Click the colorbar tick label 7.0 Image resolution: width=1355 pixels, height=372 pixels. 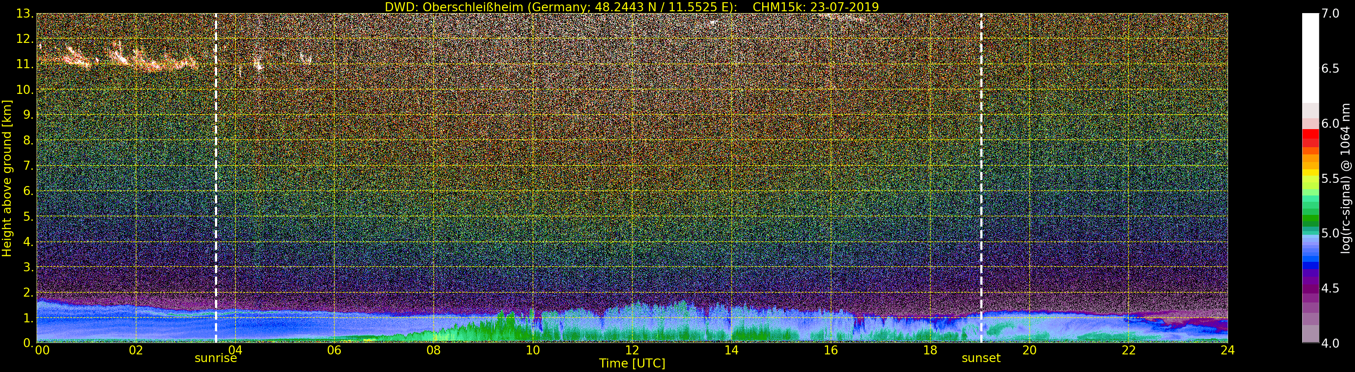[x=1330, y=14]
